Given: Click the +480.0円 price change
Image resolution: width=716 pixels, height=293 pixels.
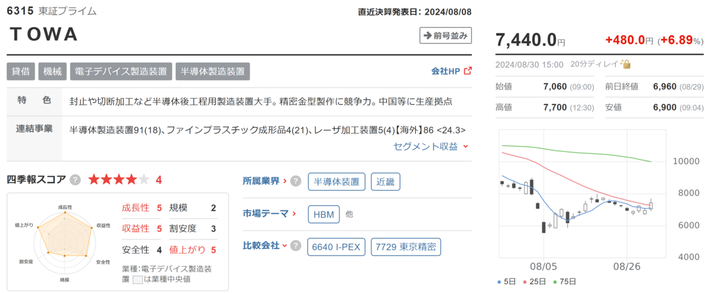Looking at the screenshot, I should [629, 41].
